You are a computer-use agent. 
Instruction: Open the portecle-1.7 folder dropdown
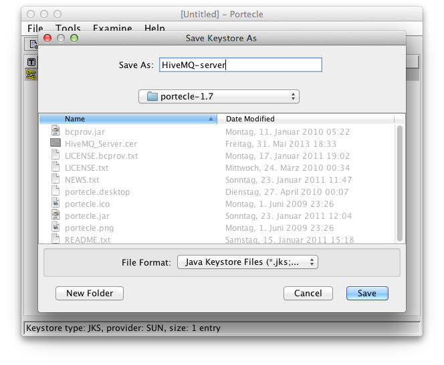219,97
